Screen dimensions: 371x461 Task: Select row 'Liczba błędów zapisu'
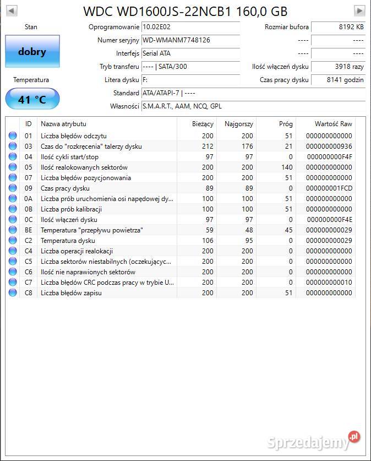point(181,292)
